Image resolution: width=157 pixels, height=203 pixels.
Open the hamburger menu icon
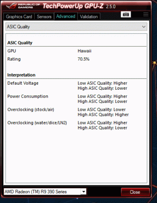click(x=146, y=14)
